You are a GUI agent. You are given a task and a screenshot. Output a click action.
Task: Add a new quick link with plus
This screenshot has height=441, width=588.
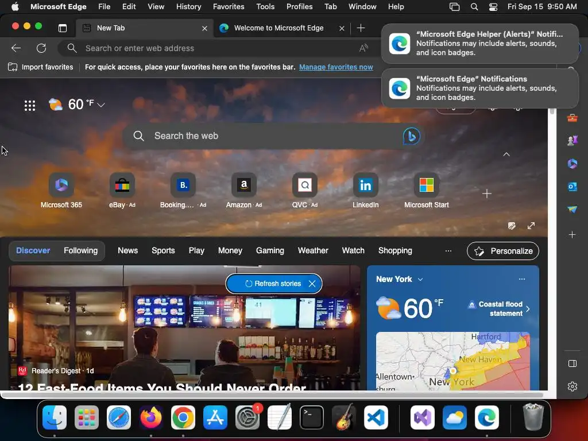pyautogui.click(x=487, y=194)
